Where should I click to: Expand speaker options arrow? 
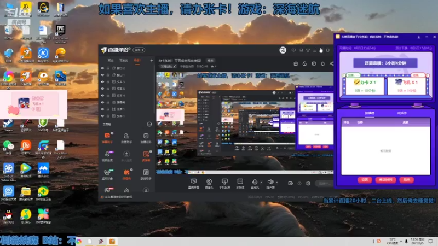[x=277, y=183]
